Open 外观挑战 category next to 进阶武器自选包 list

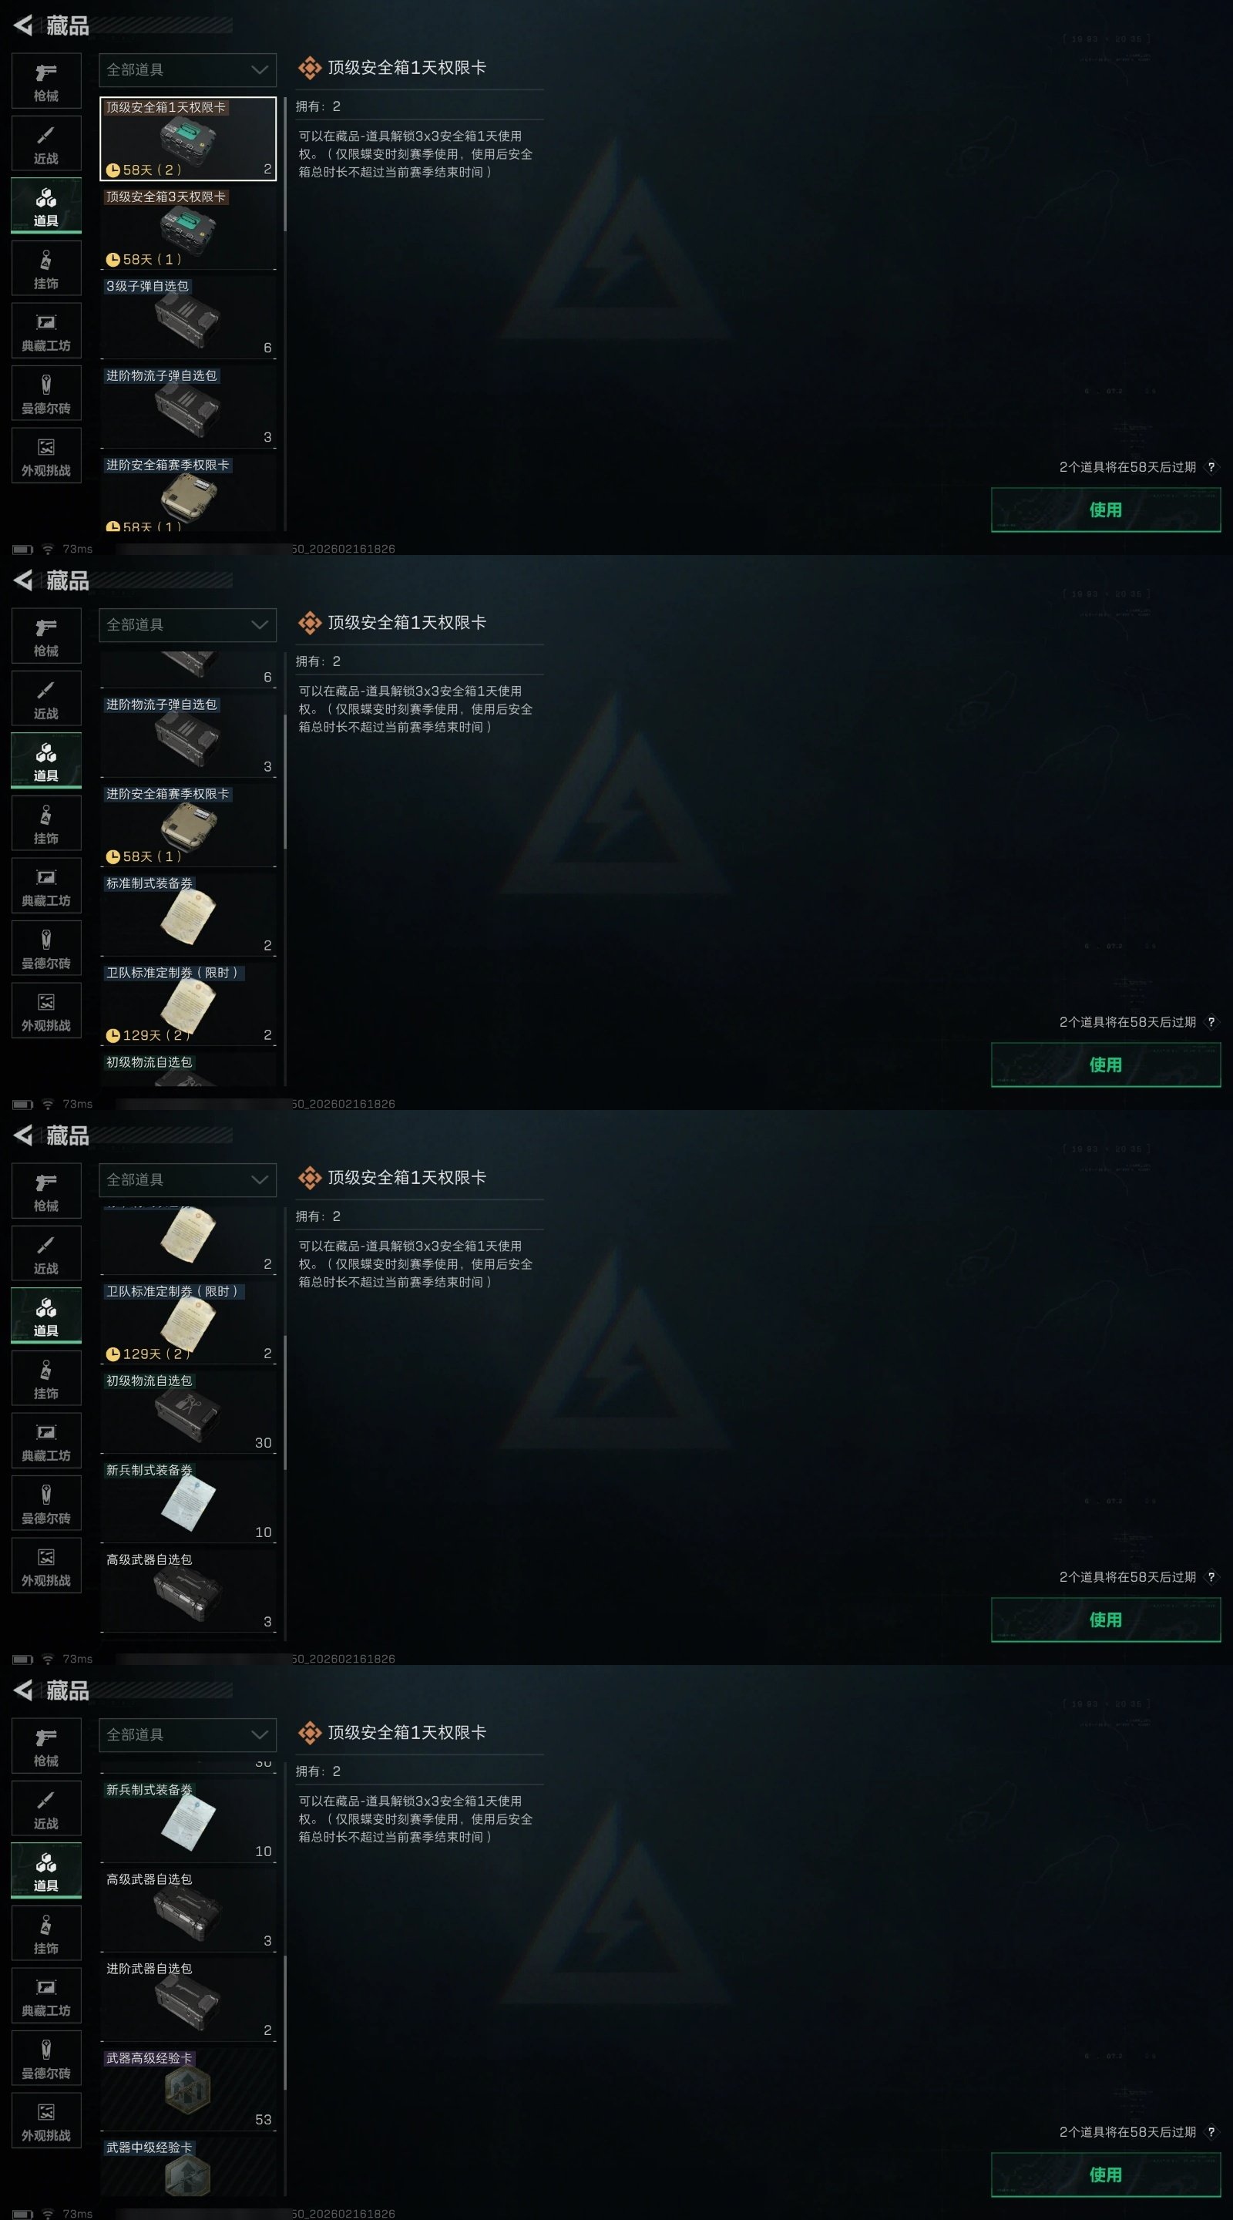click(46, 2120)
